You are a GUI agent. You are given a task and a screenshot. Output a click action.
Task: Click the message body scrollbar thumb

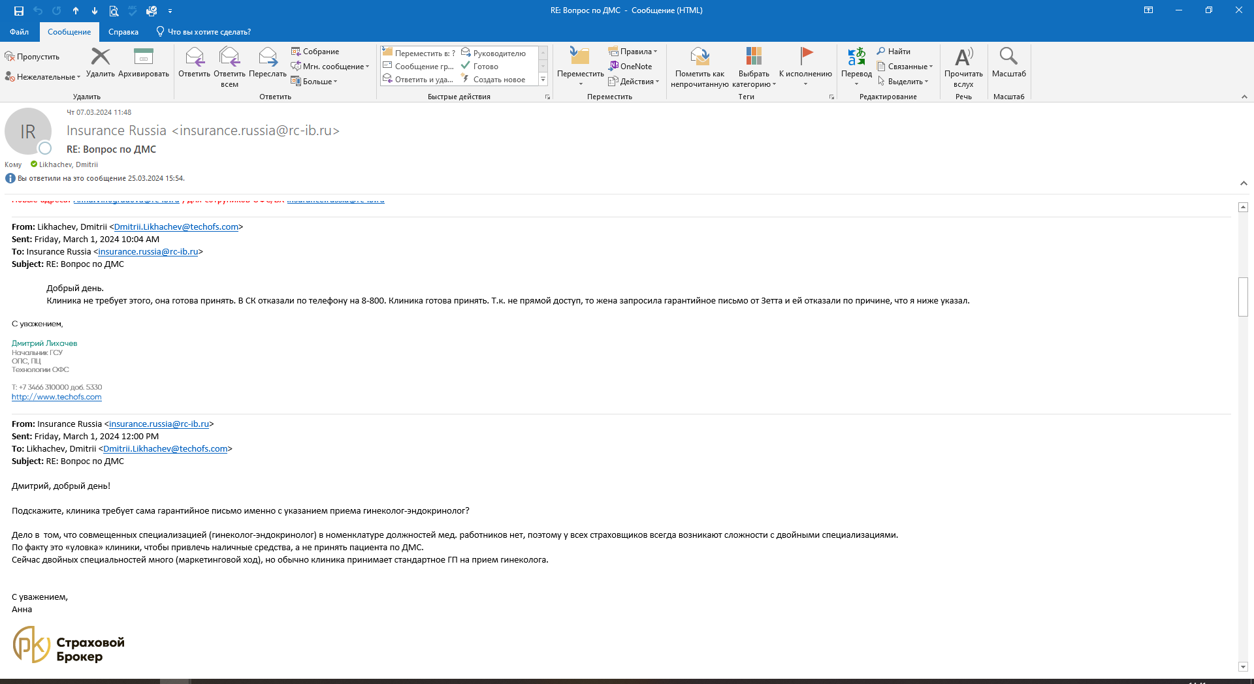[1243, 297]
